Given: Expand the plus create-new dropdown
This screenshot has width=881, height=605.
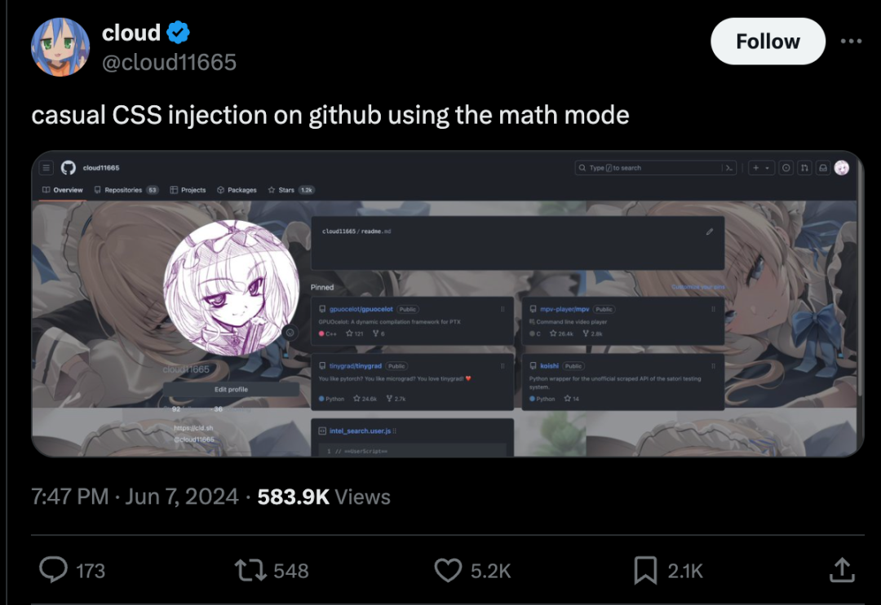Looking at the screenshot, I should (x=761, y=167).
